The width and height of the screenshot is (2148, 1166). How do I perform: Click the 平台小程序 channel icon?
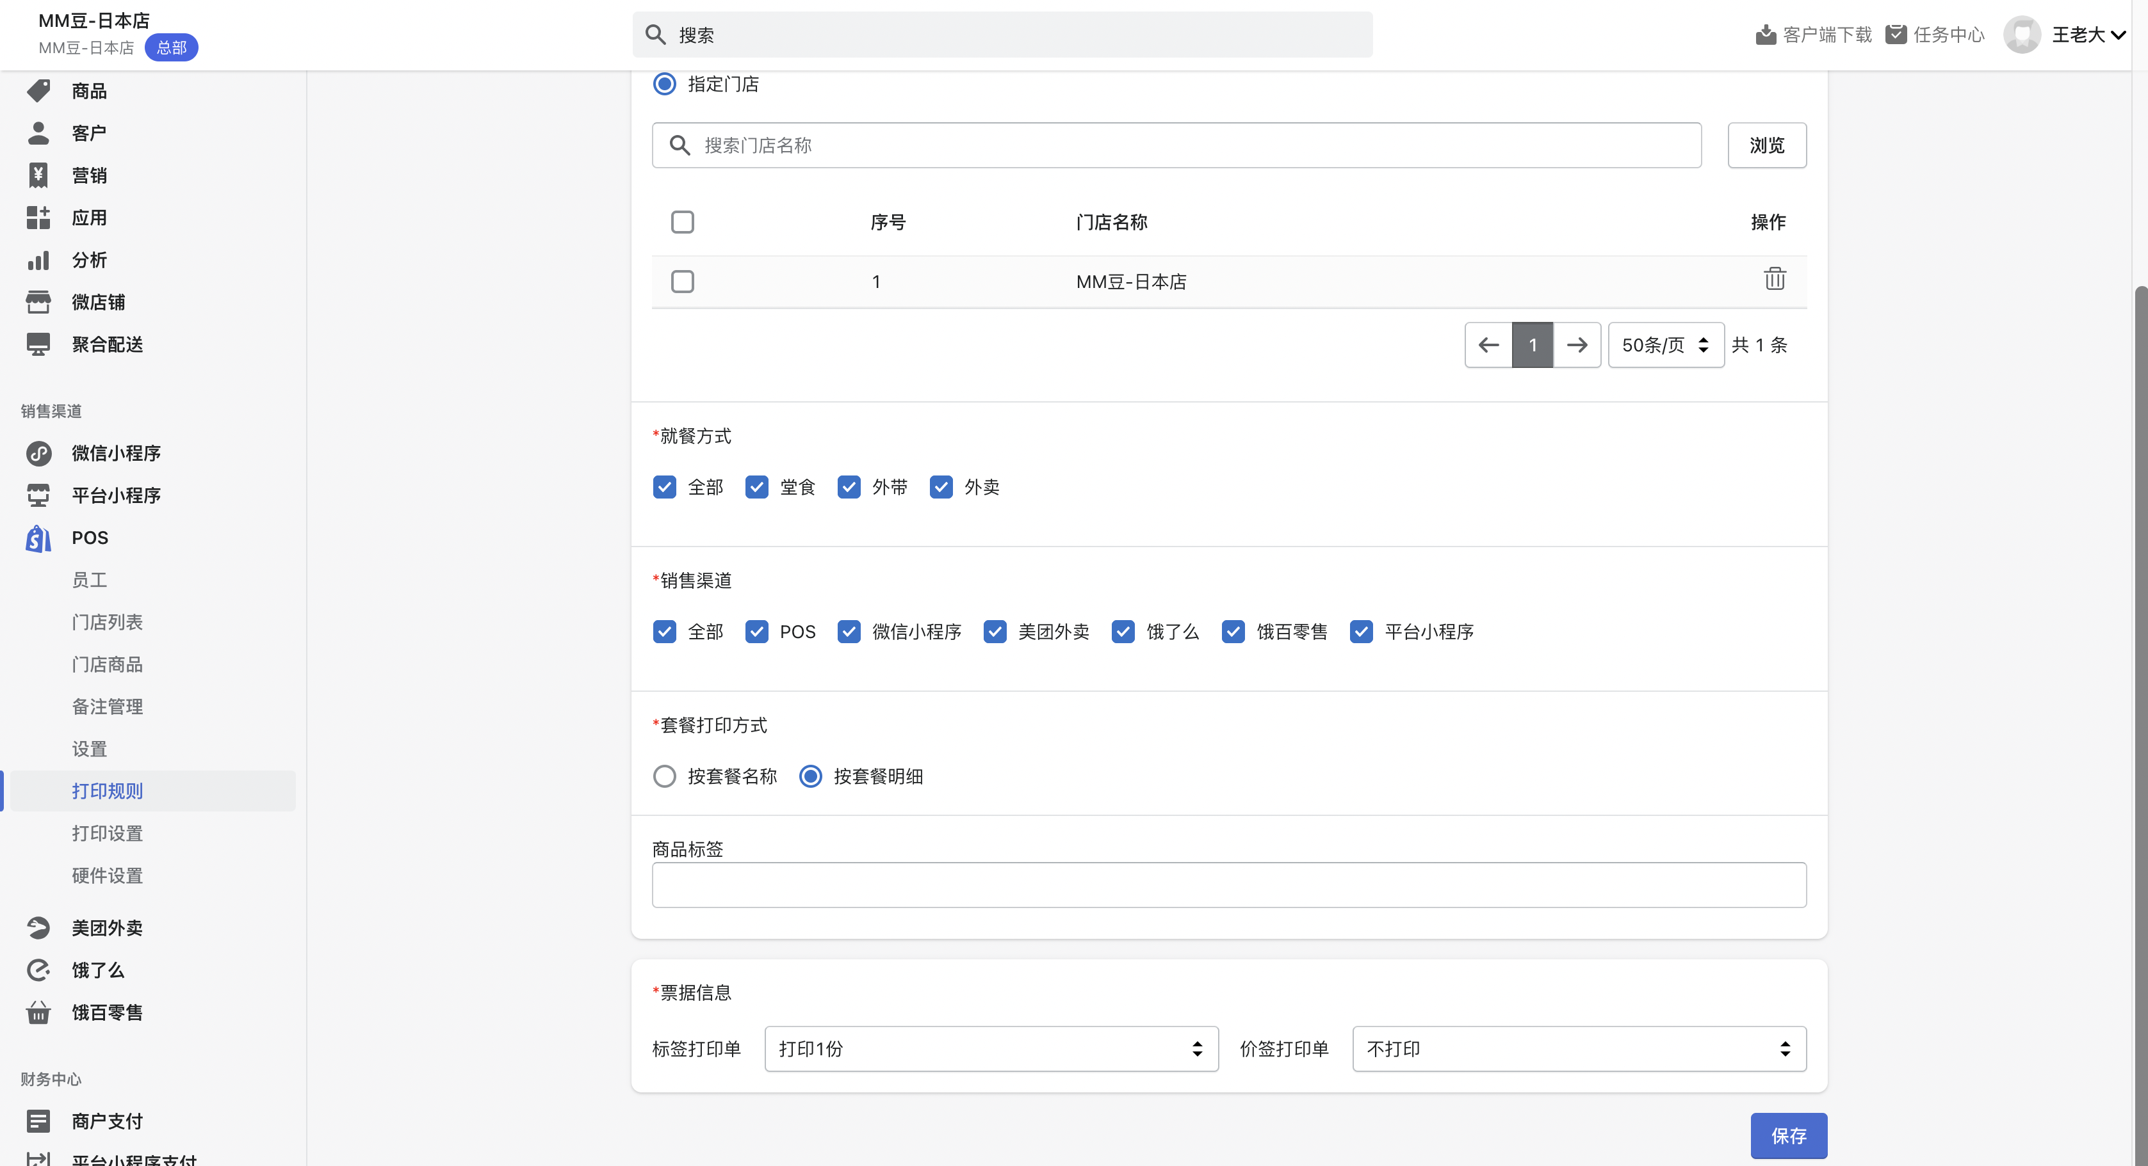pos(38,495)
